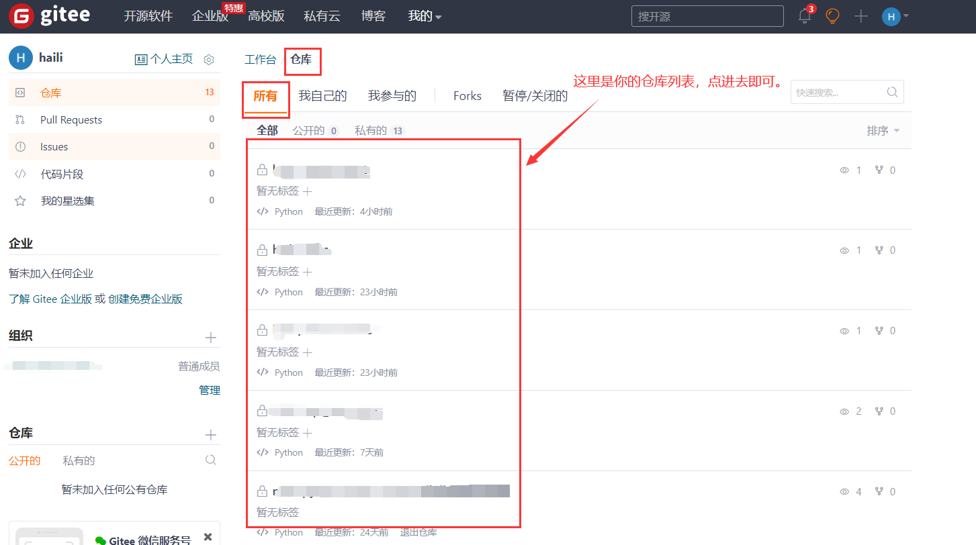Screen dimensions: 976x545
Task: Add a tag to the first repository
Action: coord(308,191)
